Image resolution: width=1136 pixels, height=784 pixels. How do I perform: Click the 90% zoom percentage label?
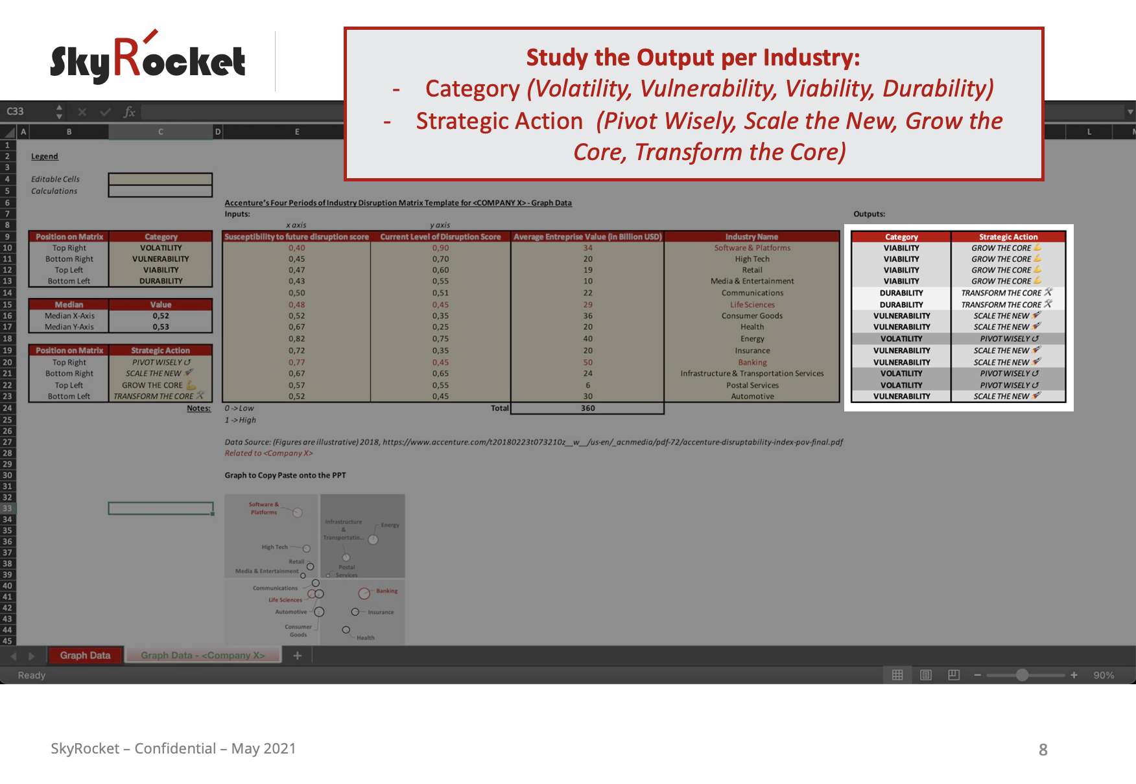coord(1102,674)
